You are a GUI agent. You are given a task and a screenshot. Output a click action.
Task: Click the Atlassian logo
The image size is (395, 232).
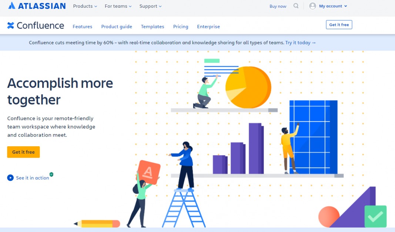click(37, 6)
